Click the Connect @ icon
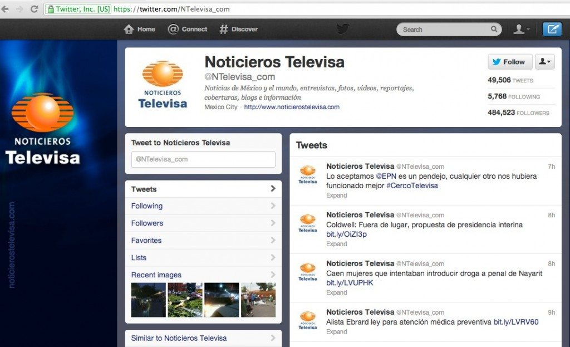The image size is (570, 347). pyautogui.click(x=173, y=29)
